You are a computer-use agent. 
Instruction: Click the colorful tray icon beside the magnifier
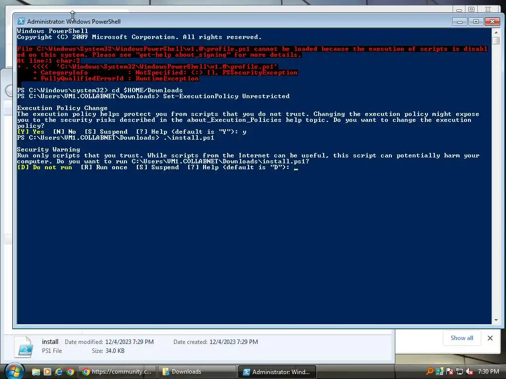pos(439,372)
